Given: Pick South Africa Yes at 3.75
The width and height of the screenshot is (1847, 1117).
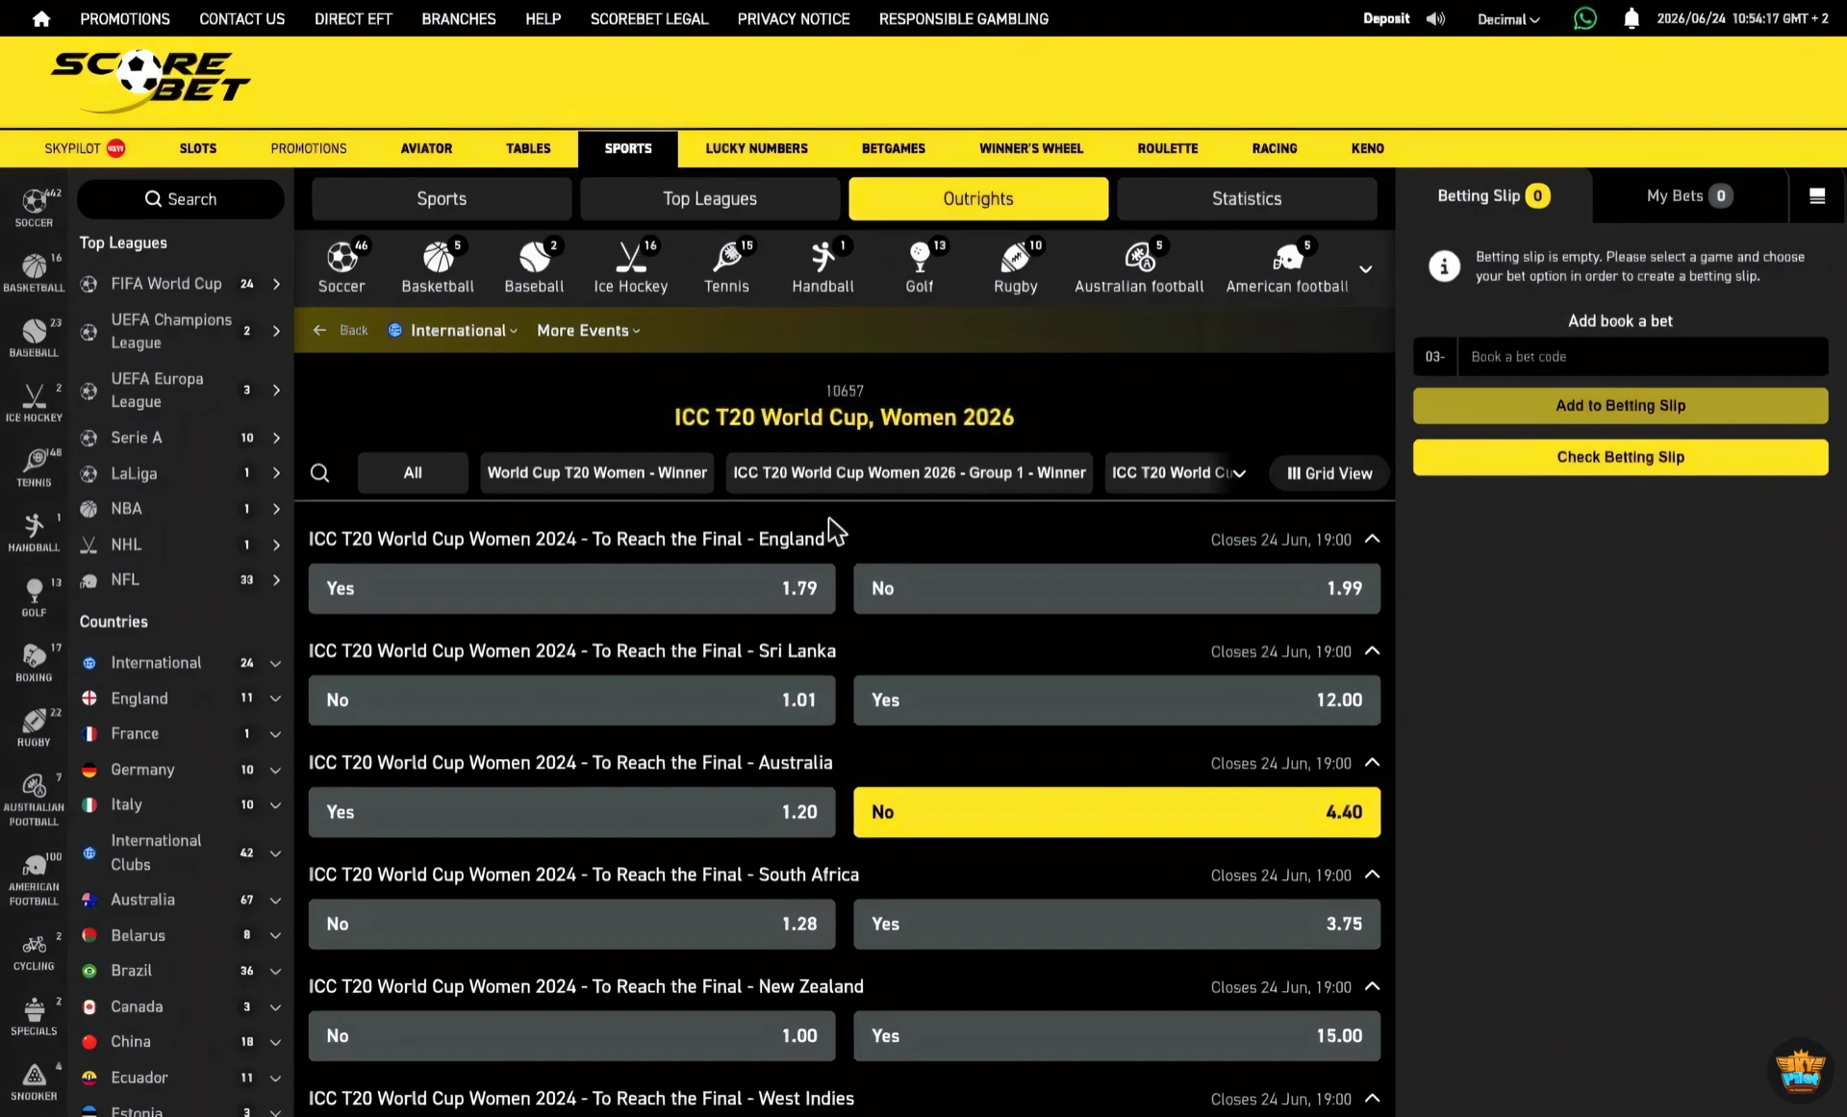Looking at the screenshot, I should click(x=1117, y=924).
